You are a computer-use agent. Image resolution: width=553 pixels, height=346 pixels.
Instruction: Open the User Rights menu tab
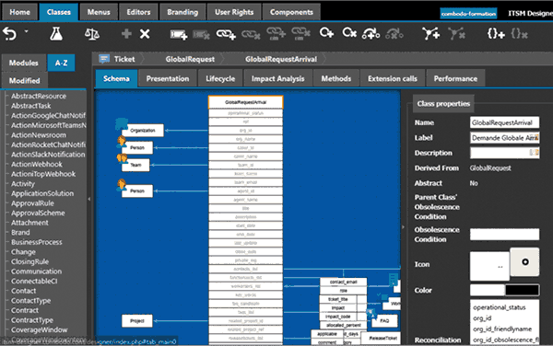[x=234, y=12]
